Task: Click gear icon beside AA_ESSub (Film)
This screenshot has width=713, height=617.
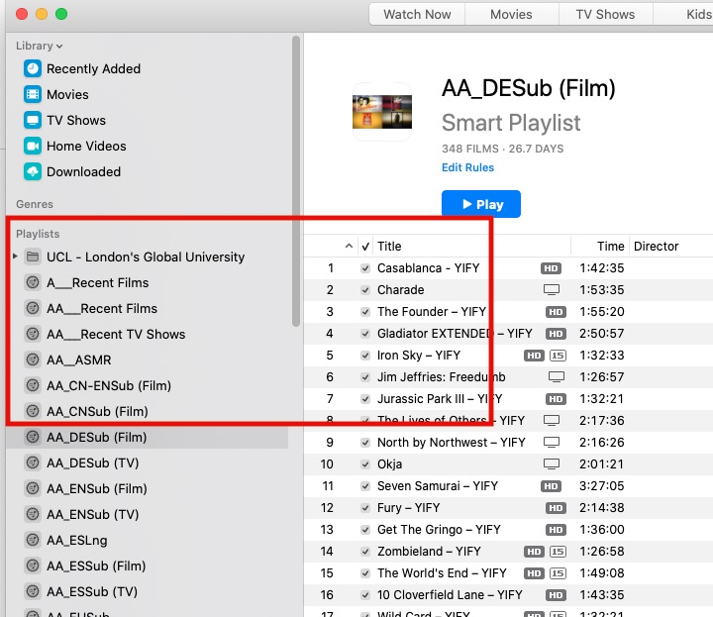Action: click(33, 566)
